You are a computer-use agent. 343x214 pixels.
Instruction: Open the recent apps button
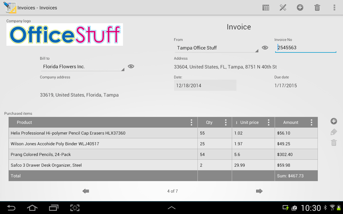54,208
